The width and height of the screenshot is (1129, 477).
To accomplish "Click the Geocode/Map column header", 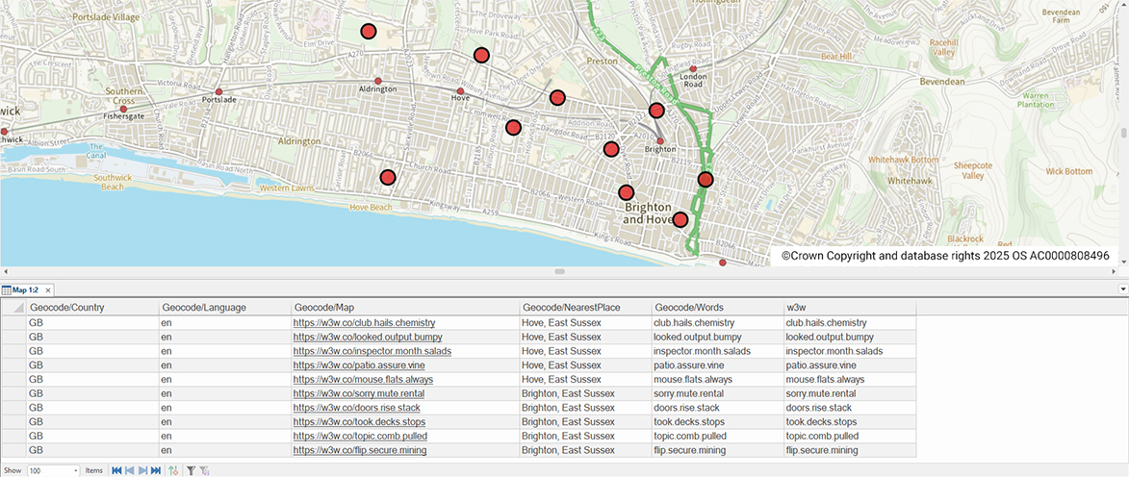I will (404, 307).
